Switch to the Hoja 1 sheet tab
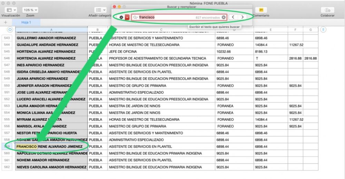Viewport: 345px width, 179px height. (x=26, y=22)
